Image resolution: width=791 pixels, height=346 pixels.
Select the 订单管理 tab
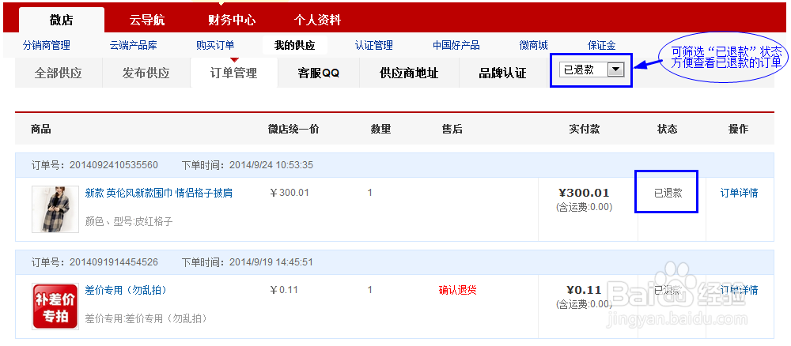click(x=234, y=73)
